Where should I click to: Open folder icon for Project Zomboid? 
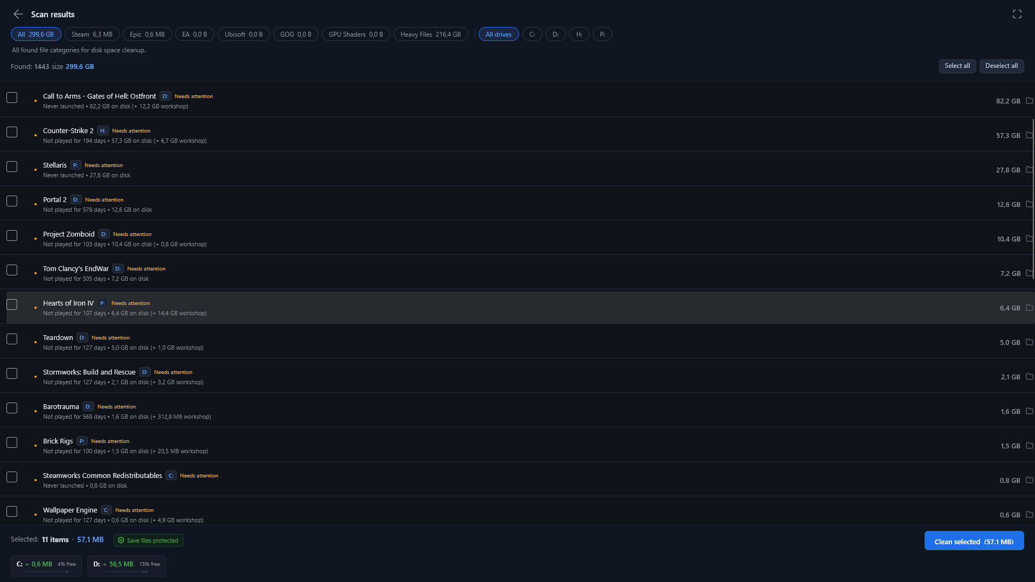tap(1029, 239)
